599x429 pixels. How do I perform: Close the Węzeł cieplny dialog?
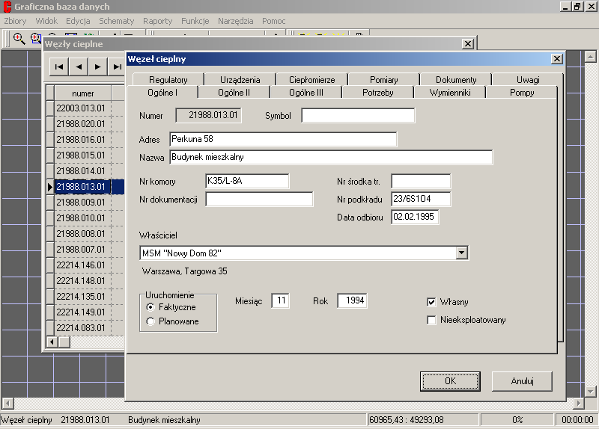coord(556,59)
